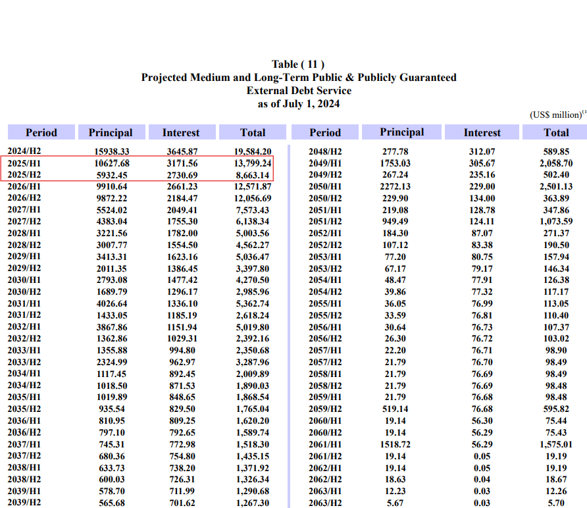This screenshot has height=508, width=587.
Task: Click the interest value 3645.87
Action: [181, 151]
